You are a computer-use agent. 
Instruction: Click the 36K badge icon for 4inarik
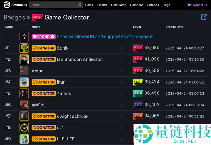point(138,93)
